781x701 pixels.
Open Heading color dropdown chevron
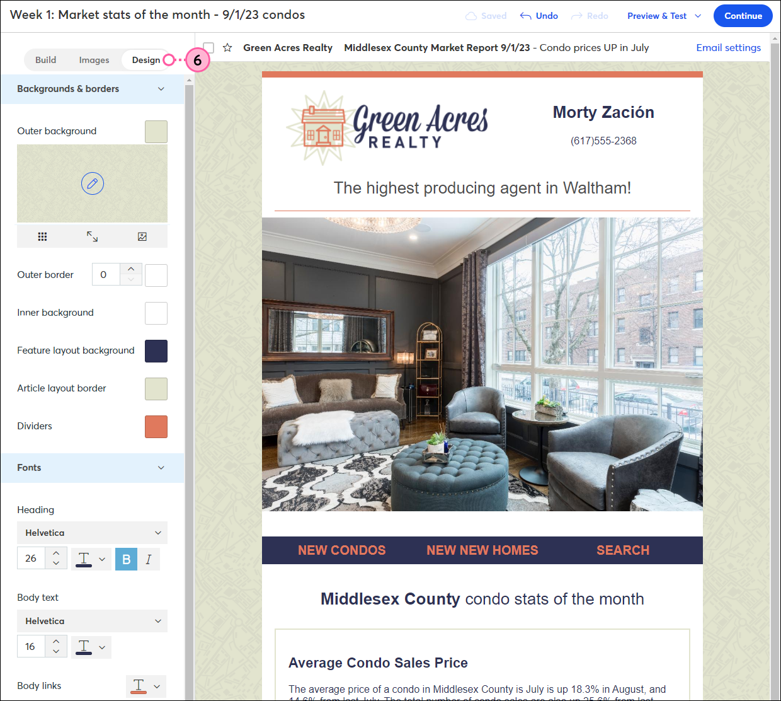102,559
